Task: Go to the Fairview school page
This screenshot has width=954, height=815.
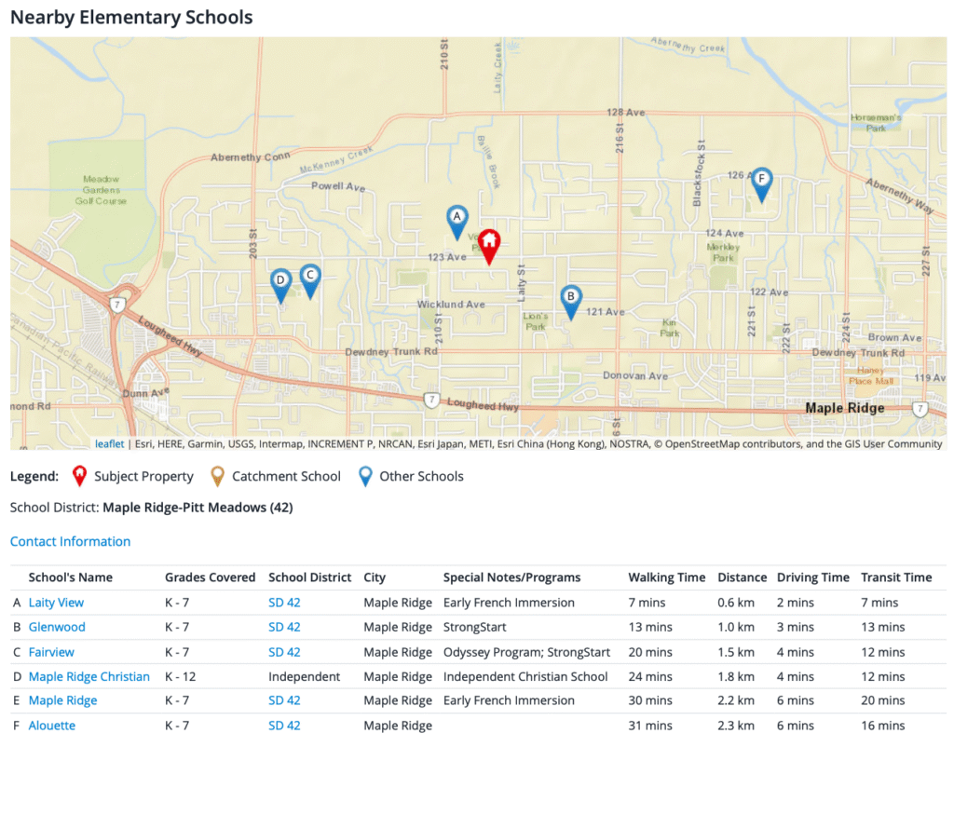Action: tap(51, 652)
